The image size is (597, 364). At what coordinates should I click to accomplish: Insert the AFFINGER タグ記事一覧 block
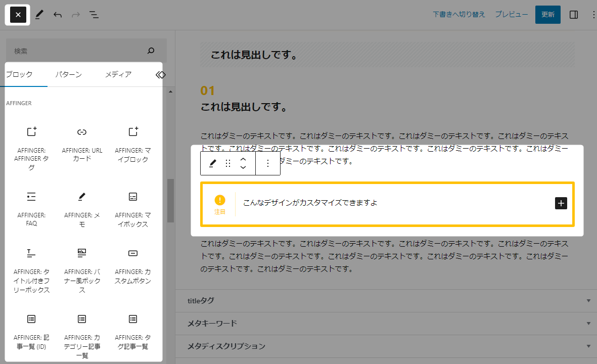(x=133, y=332)
